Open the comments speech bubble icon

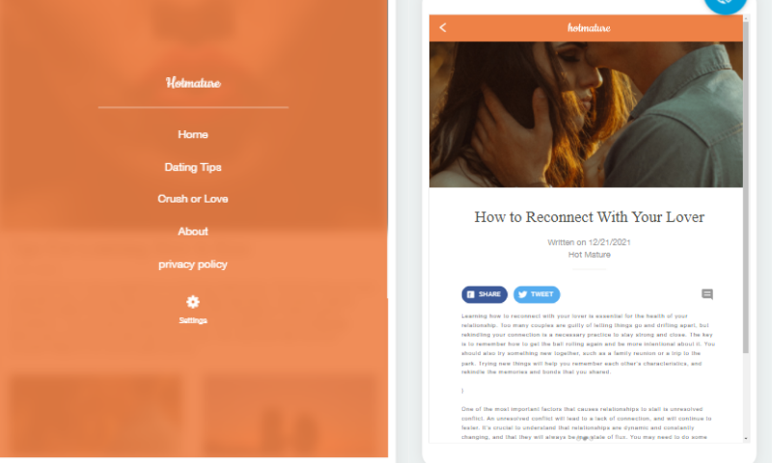(x=707, y=294)
